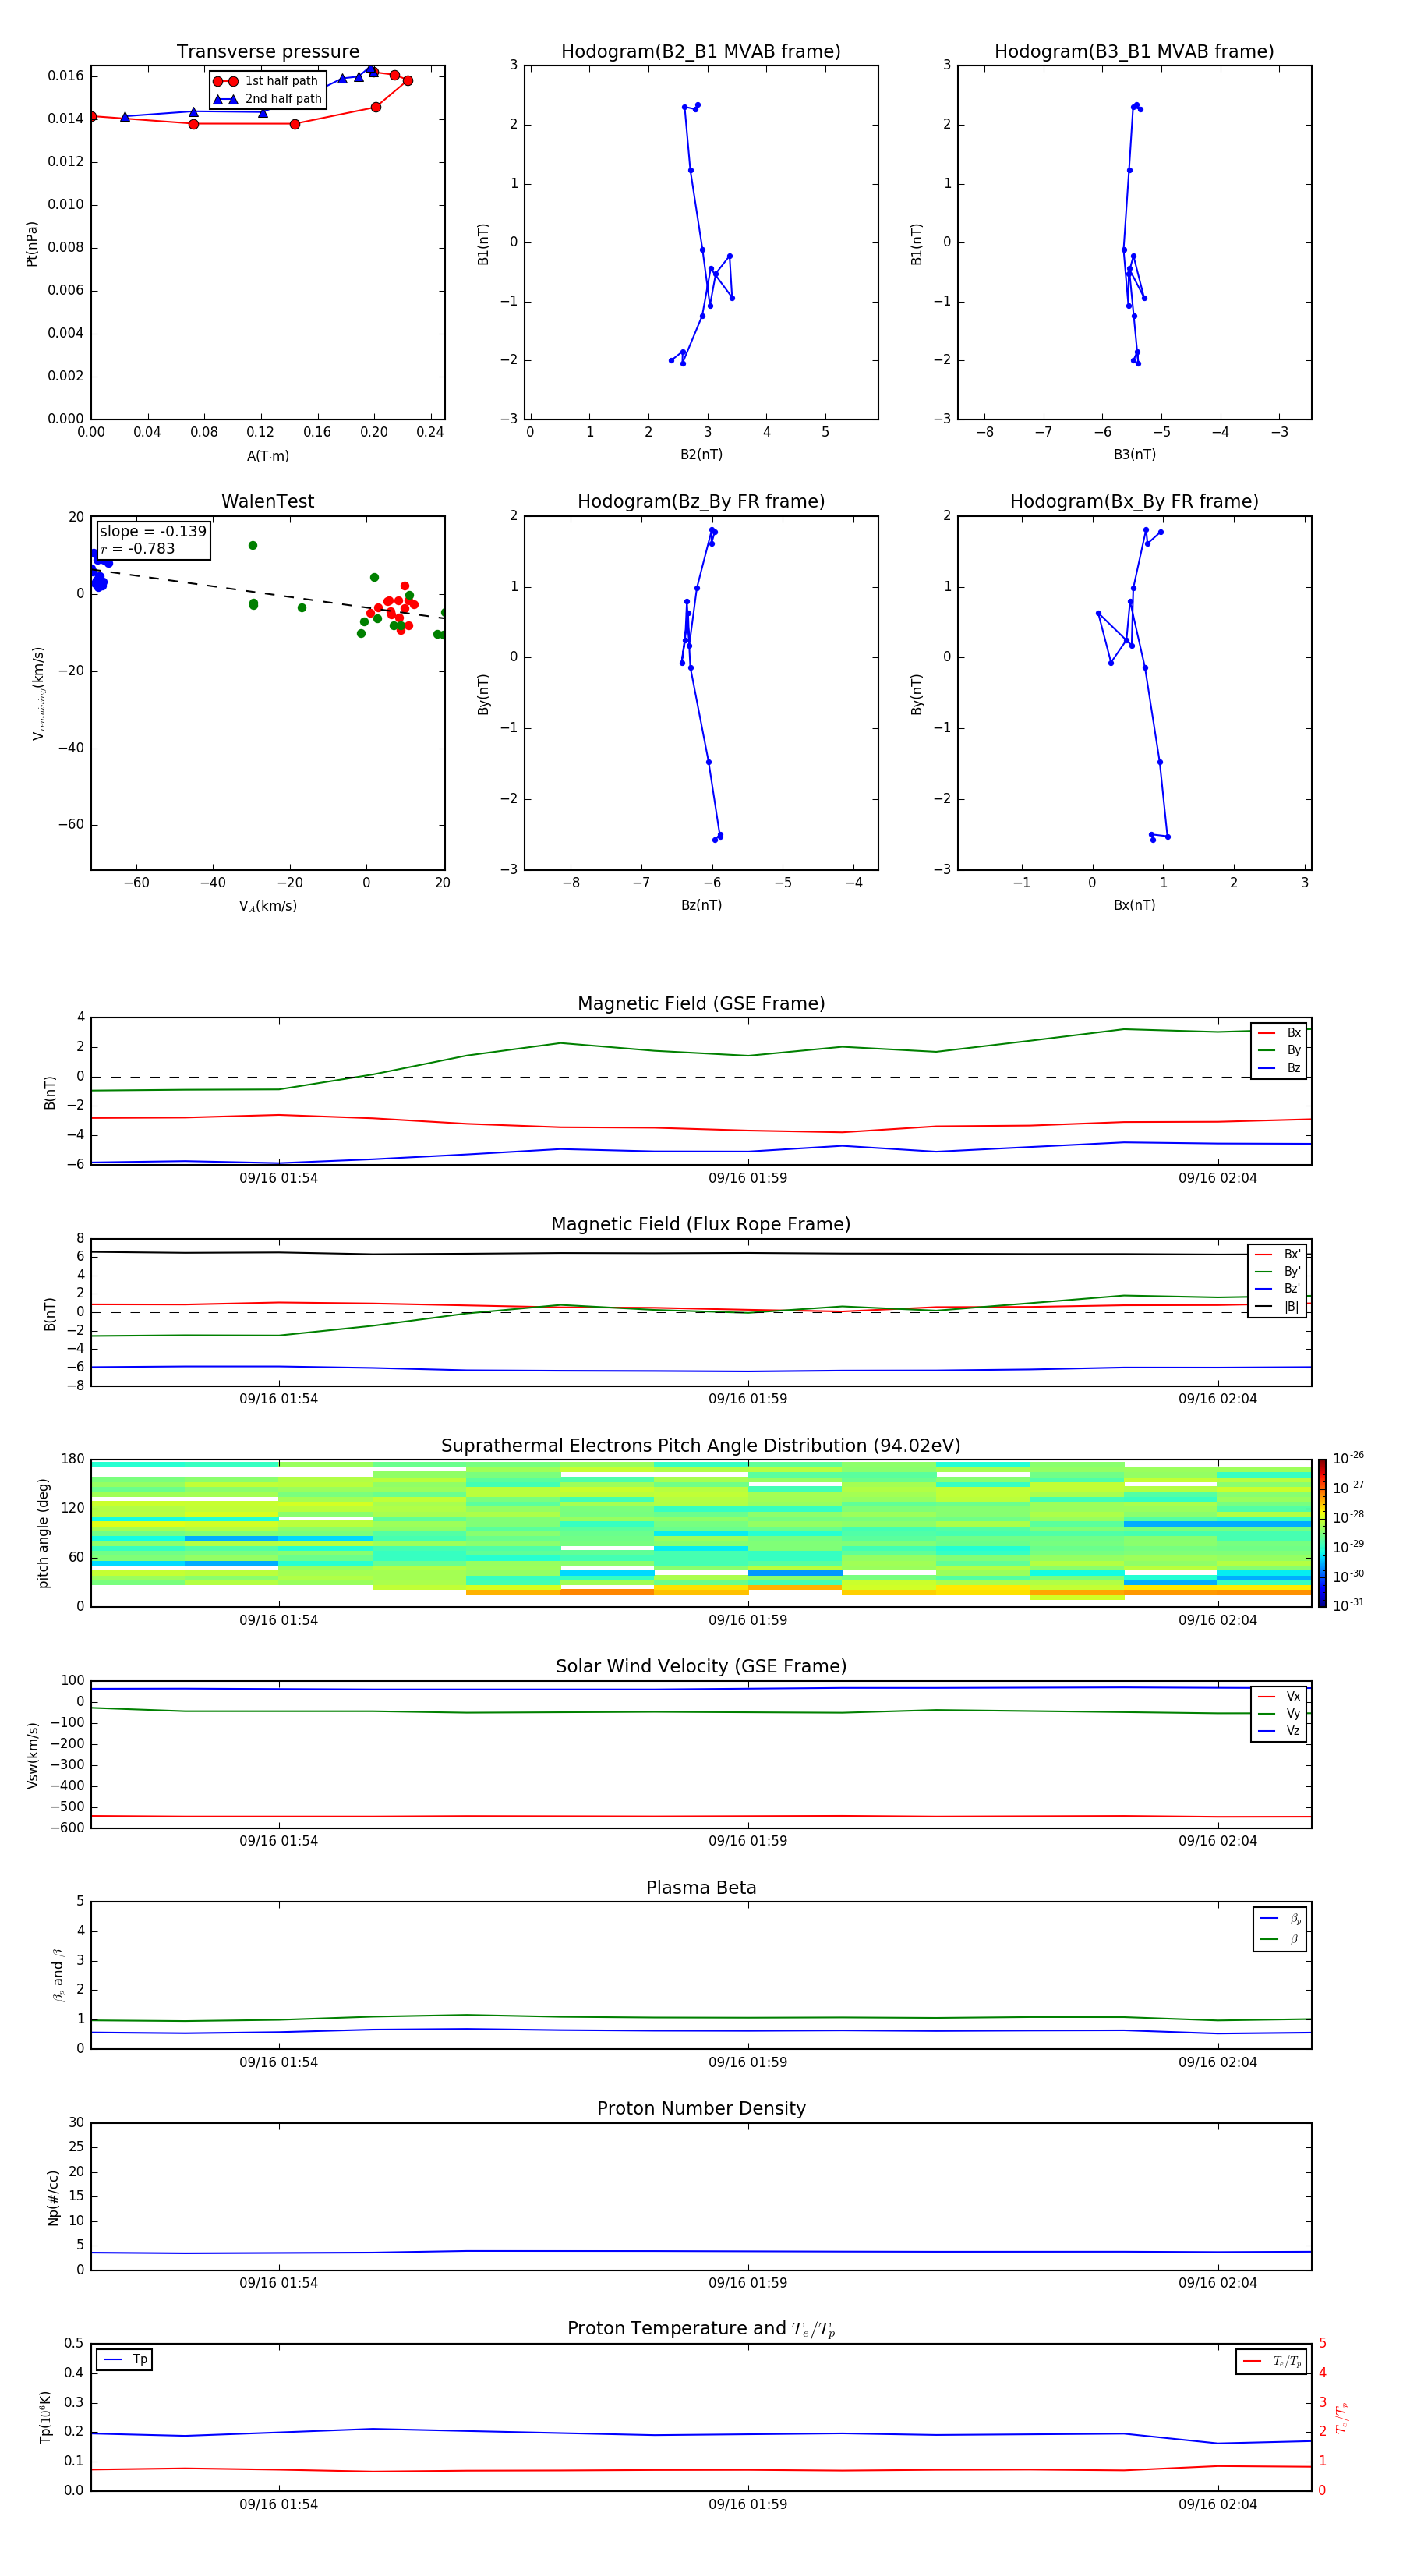Select the "r = -0.783" annotation
The height and width of the screenshot is (2573, 1403).
click(x=138, y=548)
